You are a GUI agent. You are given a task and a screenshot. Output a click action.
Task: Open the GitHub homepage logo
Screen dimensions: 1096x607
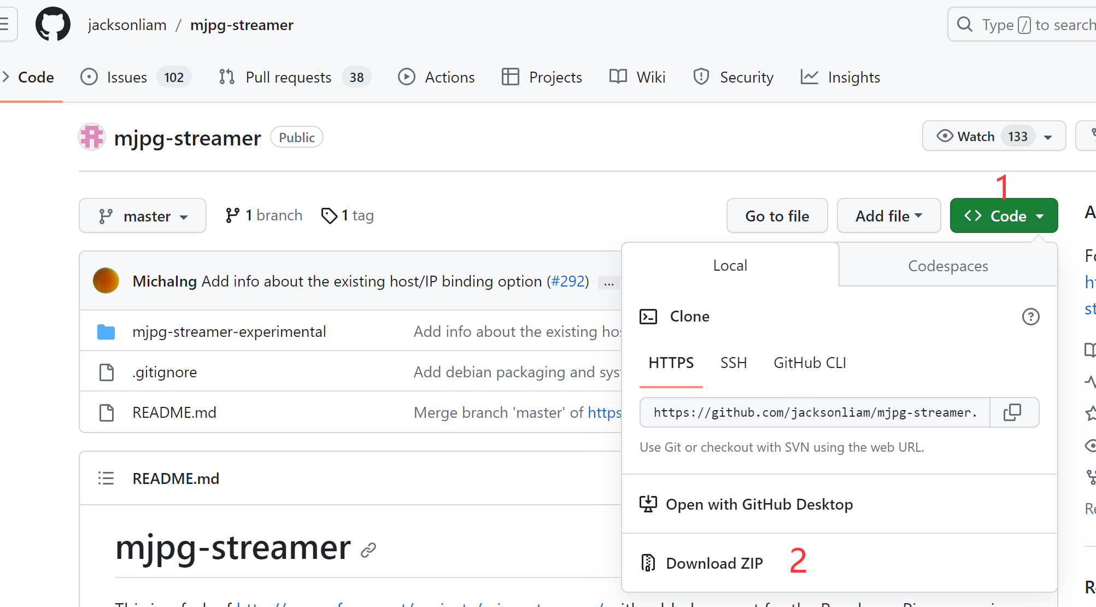(53, 25)
